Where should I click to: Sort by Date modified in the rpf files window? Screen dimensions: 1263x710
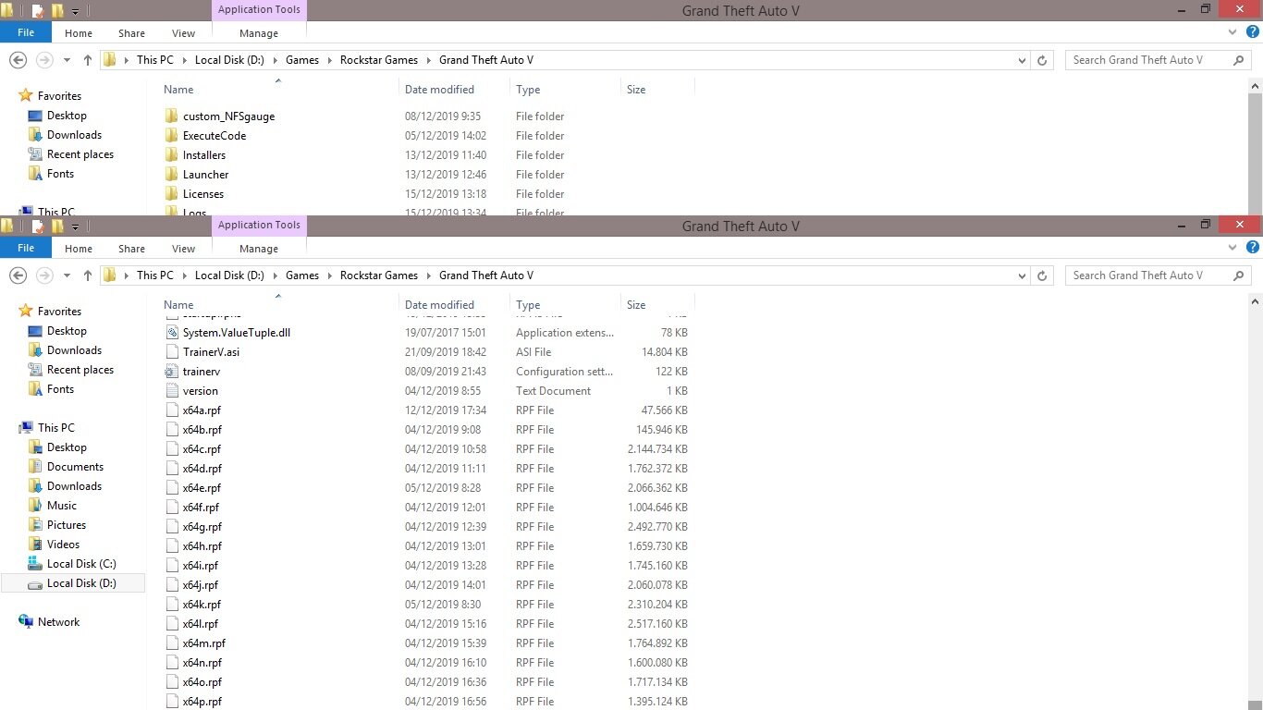pyautogui.click(x=439, y=305)
